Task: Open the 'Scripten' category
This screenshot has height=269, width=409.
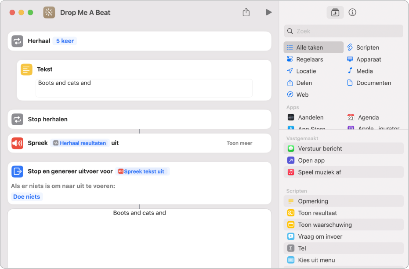Action: click(x=367, y=47)
